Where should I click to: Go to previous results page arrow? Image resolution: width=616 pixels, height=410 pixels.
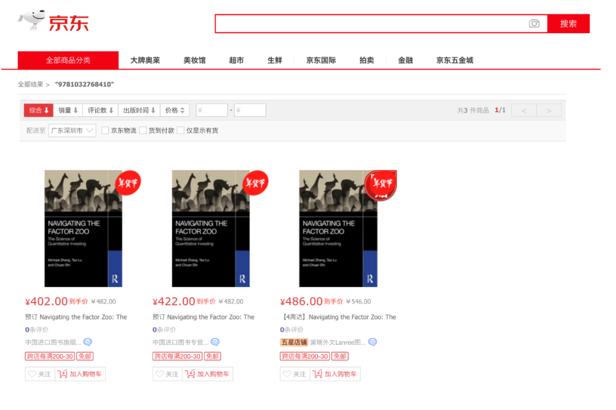524,111
